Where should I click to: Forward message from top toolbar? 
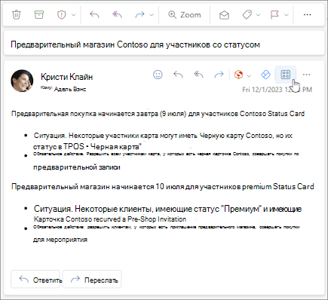click(x=139, y=14)
